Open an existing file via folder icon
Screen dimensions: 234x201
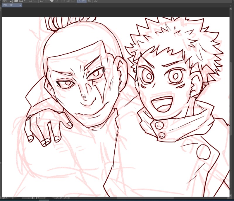click(x=16, y=1)
